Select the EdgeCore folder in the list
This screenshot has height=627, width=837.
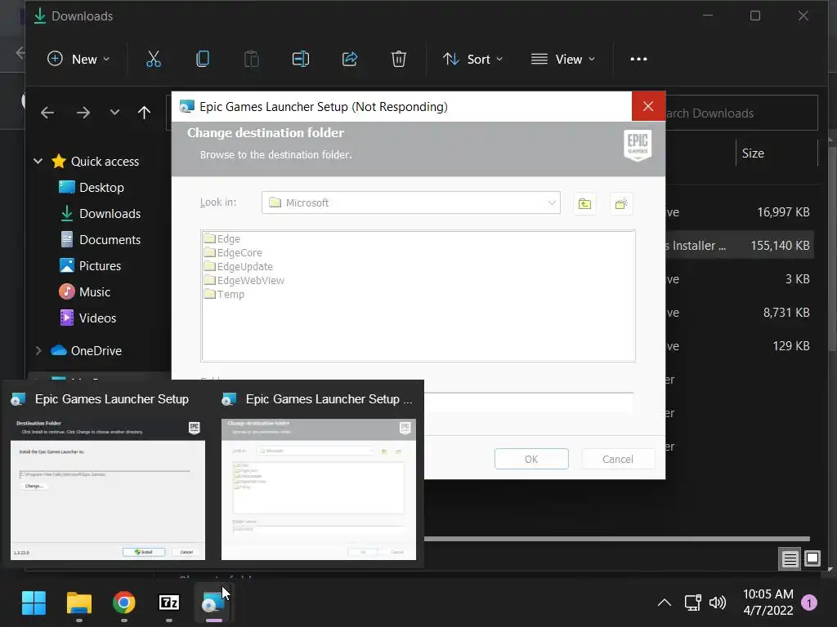(233, 253)
